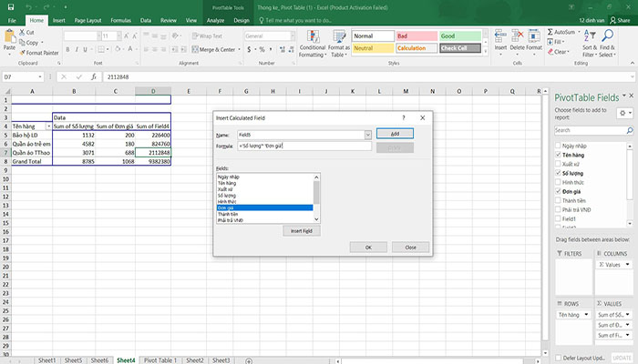Click Wrap Text in Alignment group

[x=207, y=35]
